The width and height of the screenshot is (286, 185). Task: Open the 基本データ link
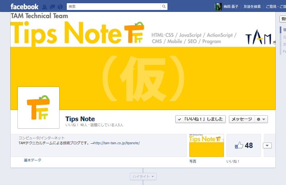(32, 160)
